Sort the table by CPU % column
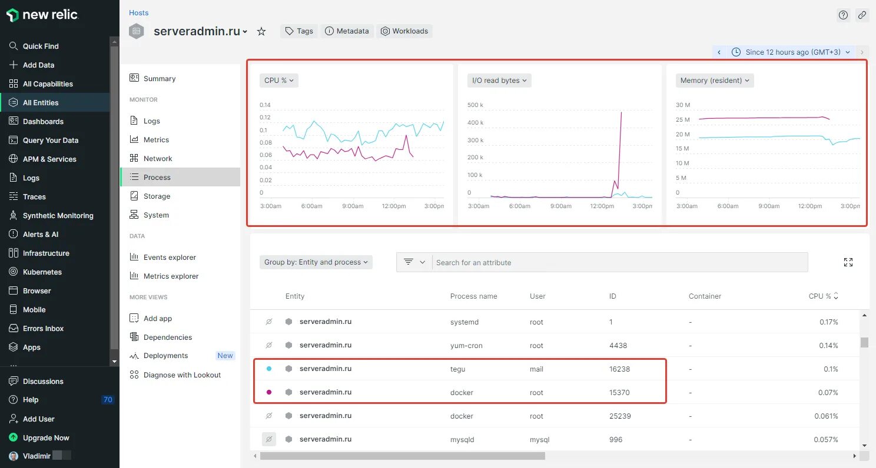The width and height of the screenshot is (876, 468). pos(823,296)
